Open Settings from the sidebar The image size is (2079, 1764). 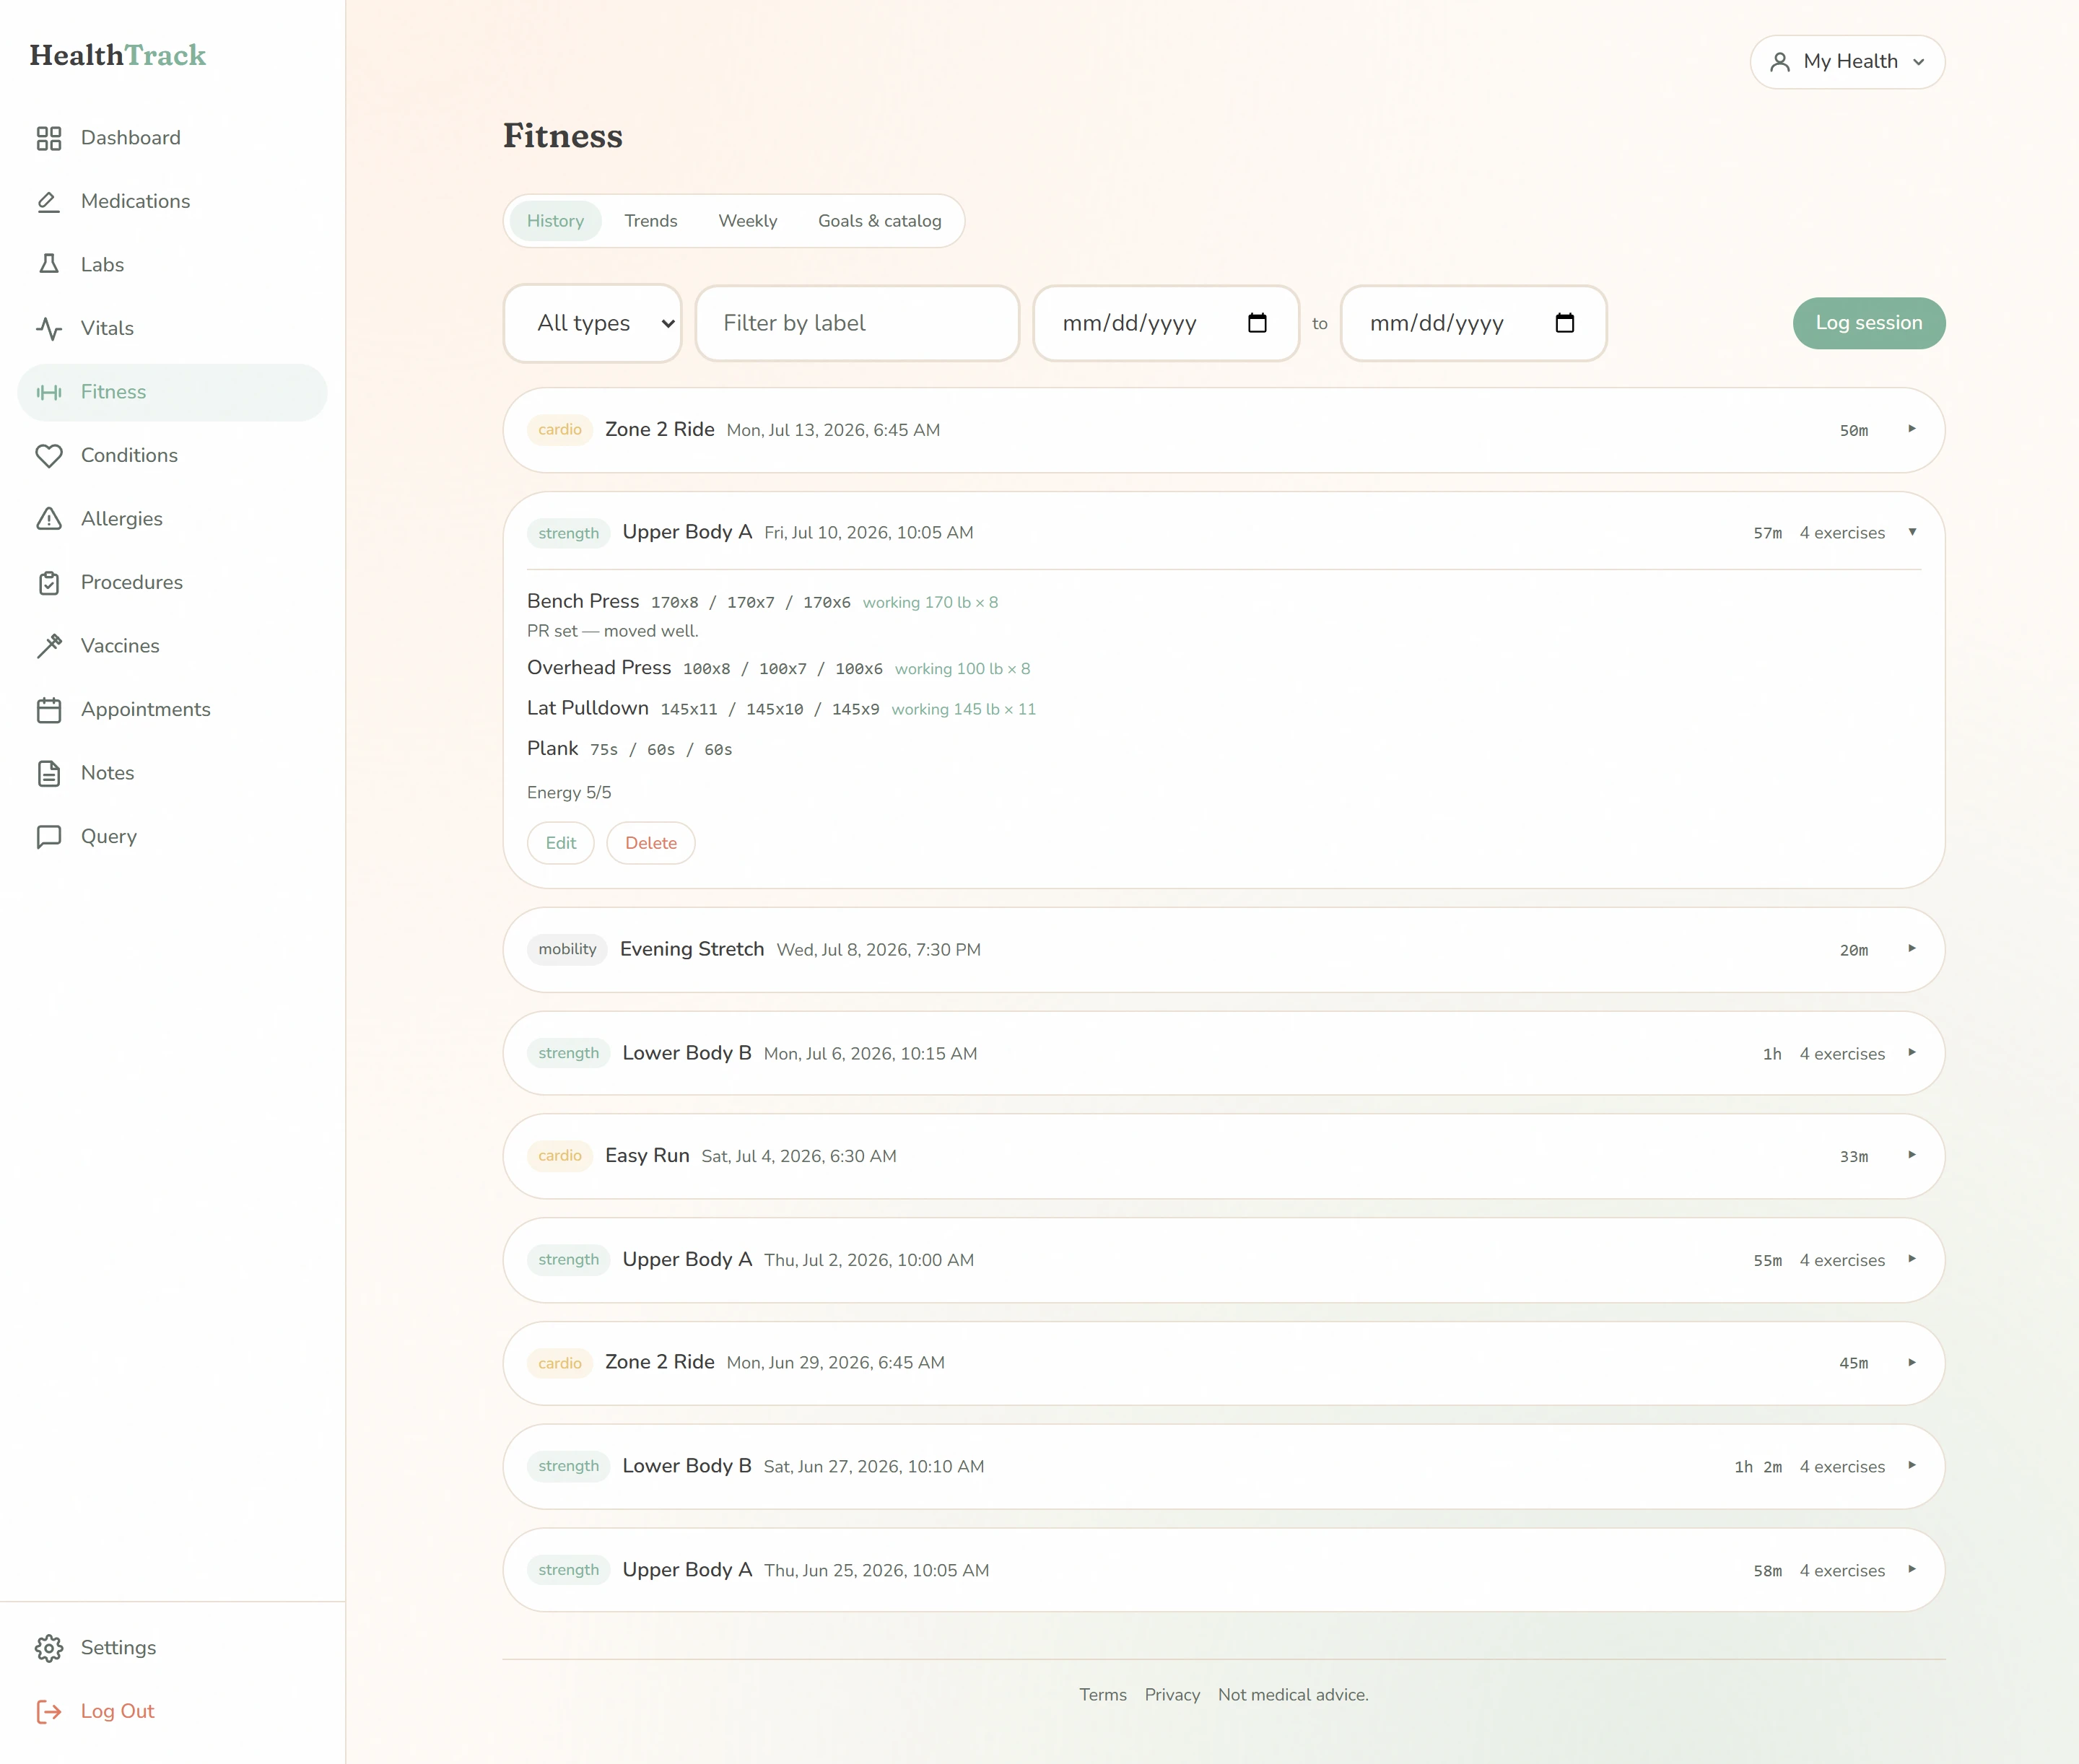tap(172, 1647)
